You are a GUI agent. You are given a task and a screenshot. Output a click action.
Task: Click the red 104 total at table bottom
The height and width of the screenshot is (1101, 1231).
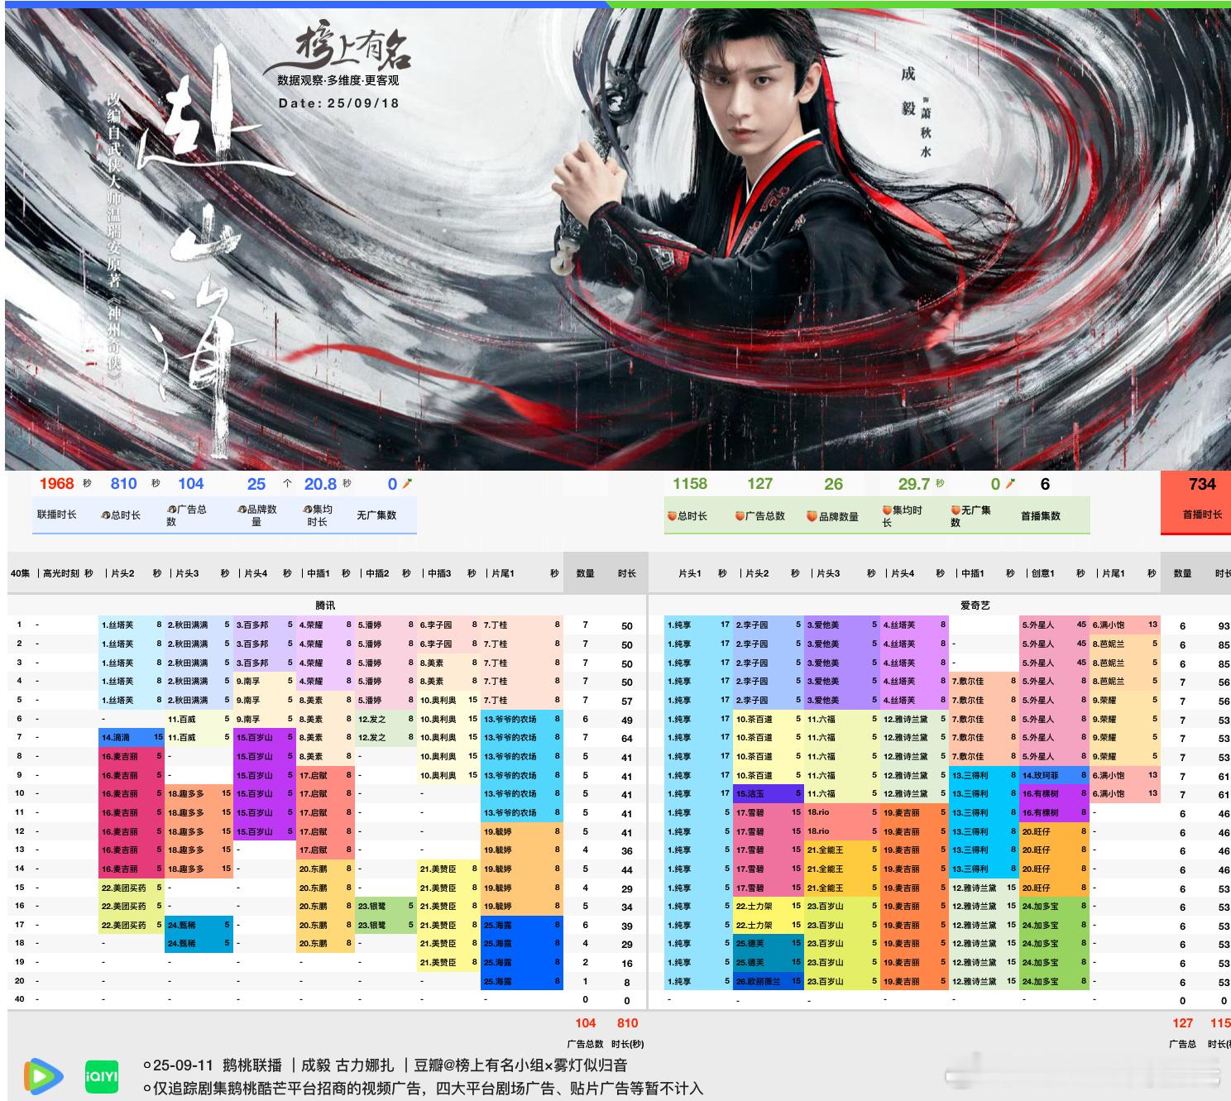[586, 1023]
